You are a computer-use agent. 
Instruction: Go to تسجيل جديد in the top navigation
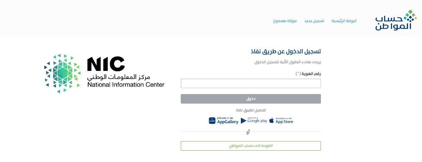click(x=314, y=21)
